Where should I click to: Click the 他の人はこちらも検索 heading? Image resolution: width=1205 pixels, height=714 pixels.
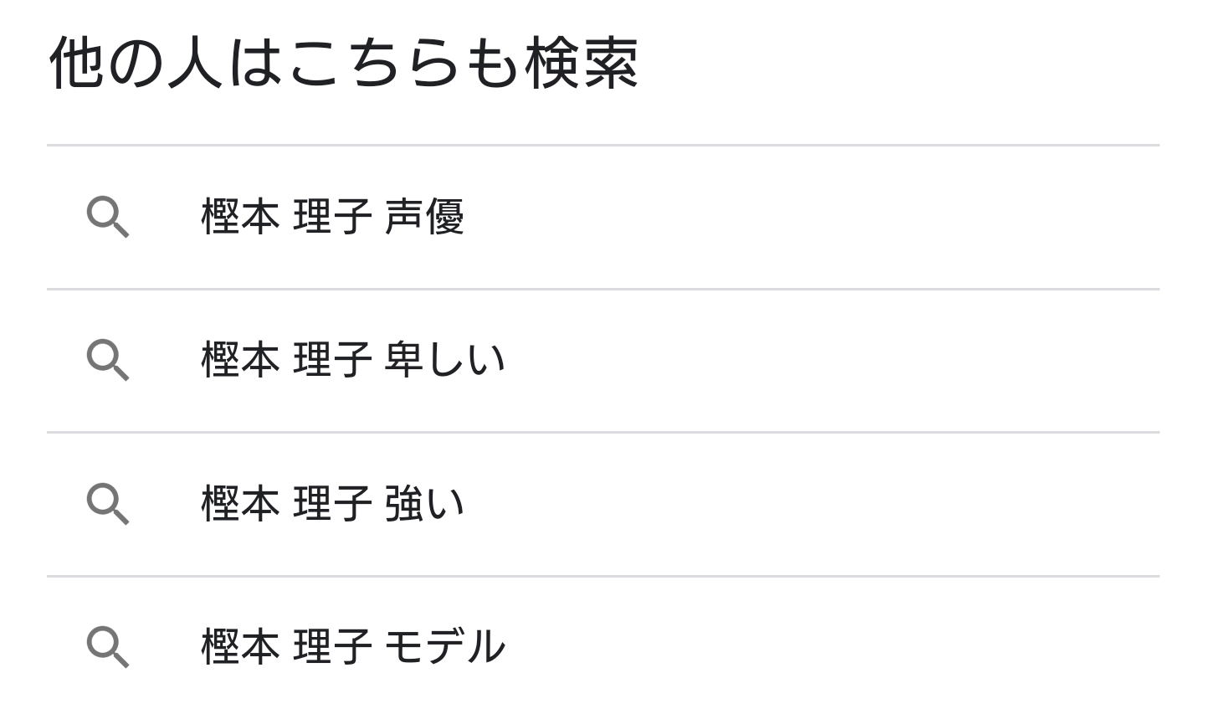[344, 64]
